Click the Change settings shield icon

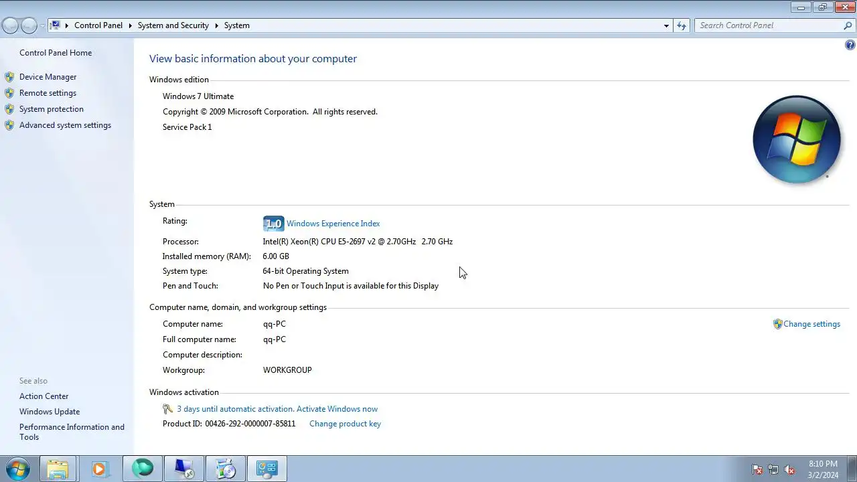(x=777, y=324)
